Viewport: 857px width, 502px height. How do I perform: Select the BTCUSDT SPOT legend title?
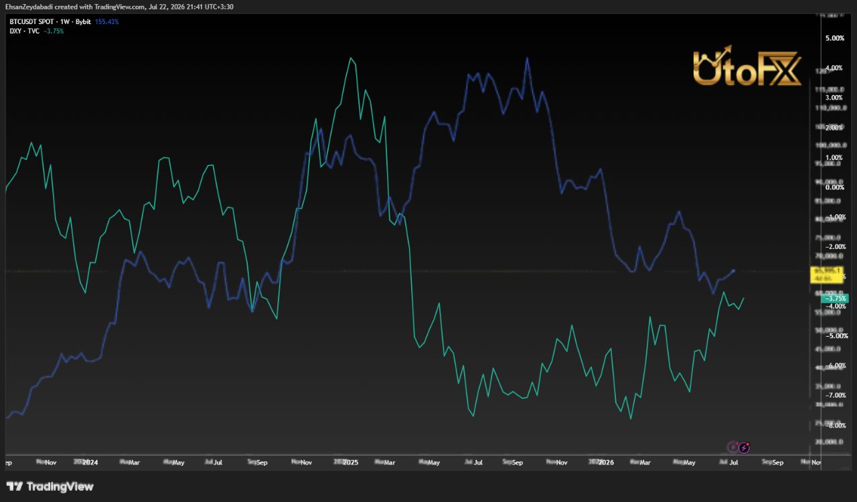(x=31, y=22)
